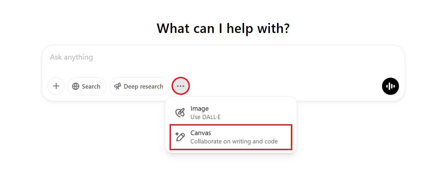This screenshot has width=442, height=176.
Task: Click the Search label text
Action: pyautogui.click(x=91, y=86)
